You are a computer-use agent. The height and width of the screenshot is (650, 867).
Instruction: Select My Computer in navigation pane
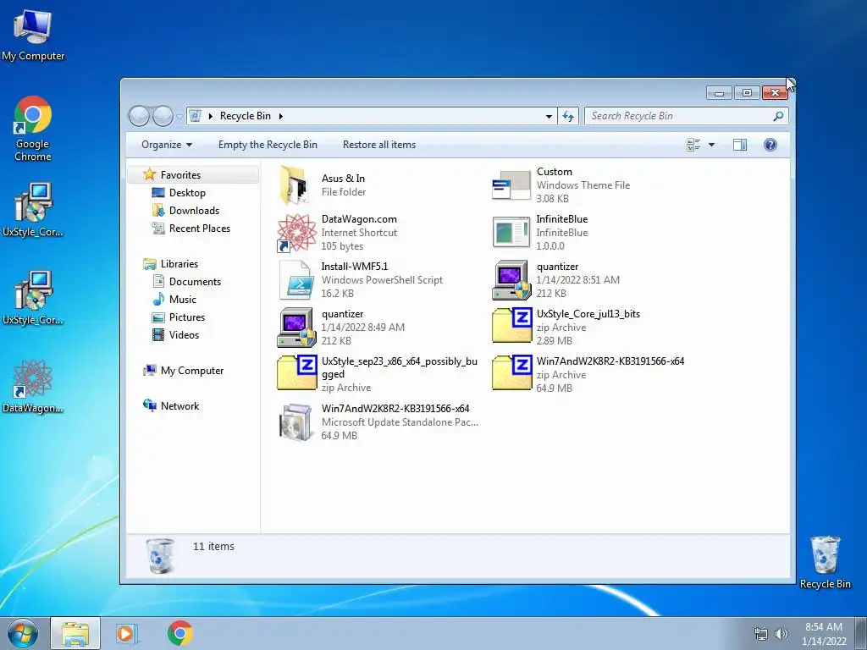(192, 371)
